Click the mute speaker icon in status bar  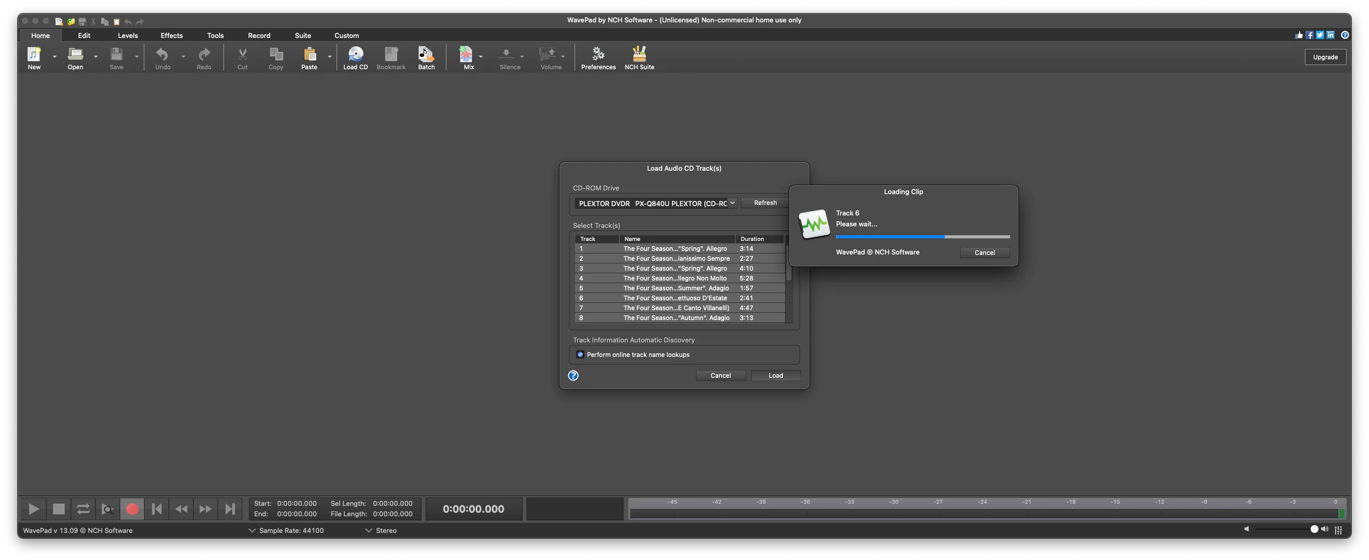(x=1246, y=529)
